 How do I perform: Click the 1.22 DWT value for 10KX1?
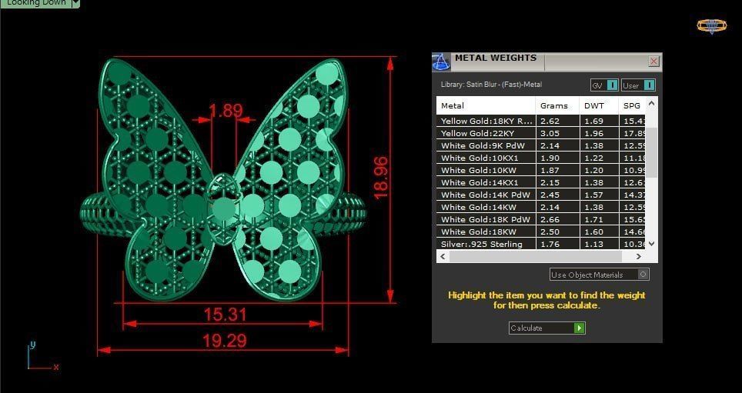[593, 158]
